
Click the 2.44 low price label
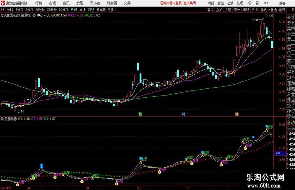[x=21, y=111]
